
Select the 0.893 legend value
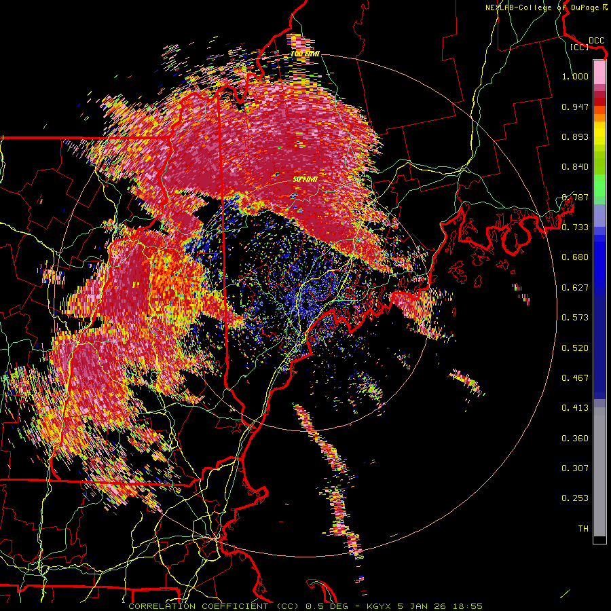575,136
